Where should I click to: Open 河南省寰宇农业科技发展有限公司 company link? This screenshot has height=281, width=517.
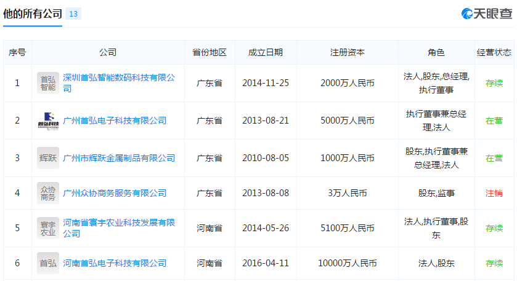[x=119, y=228]
